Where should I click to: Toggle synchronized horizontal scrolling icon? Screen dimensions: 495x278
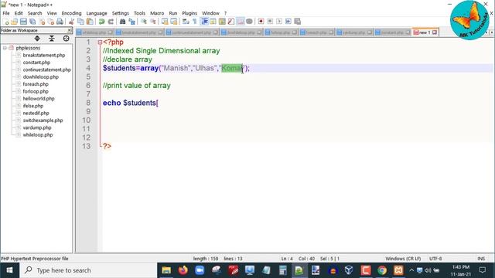point(174,22)
